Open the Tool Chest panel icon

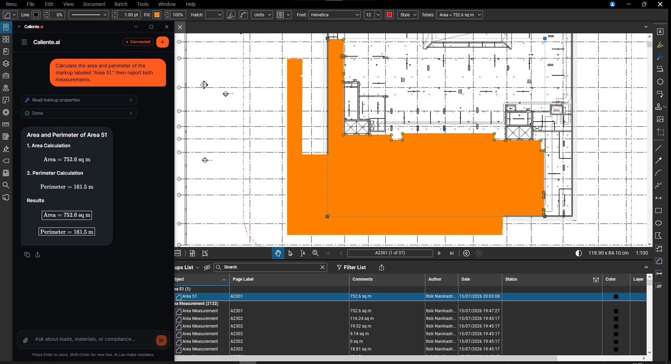(6, 76)
